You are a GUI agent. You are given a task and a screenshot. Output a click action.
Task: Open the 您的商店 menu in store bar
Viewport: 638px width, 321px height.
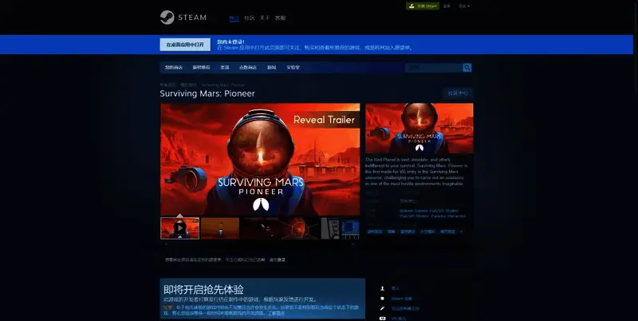click(173, 68)
